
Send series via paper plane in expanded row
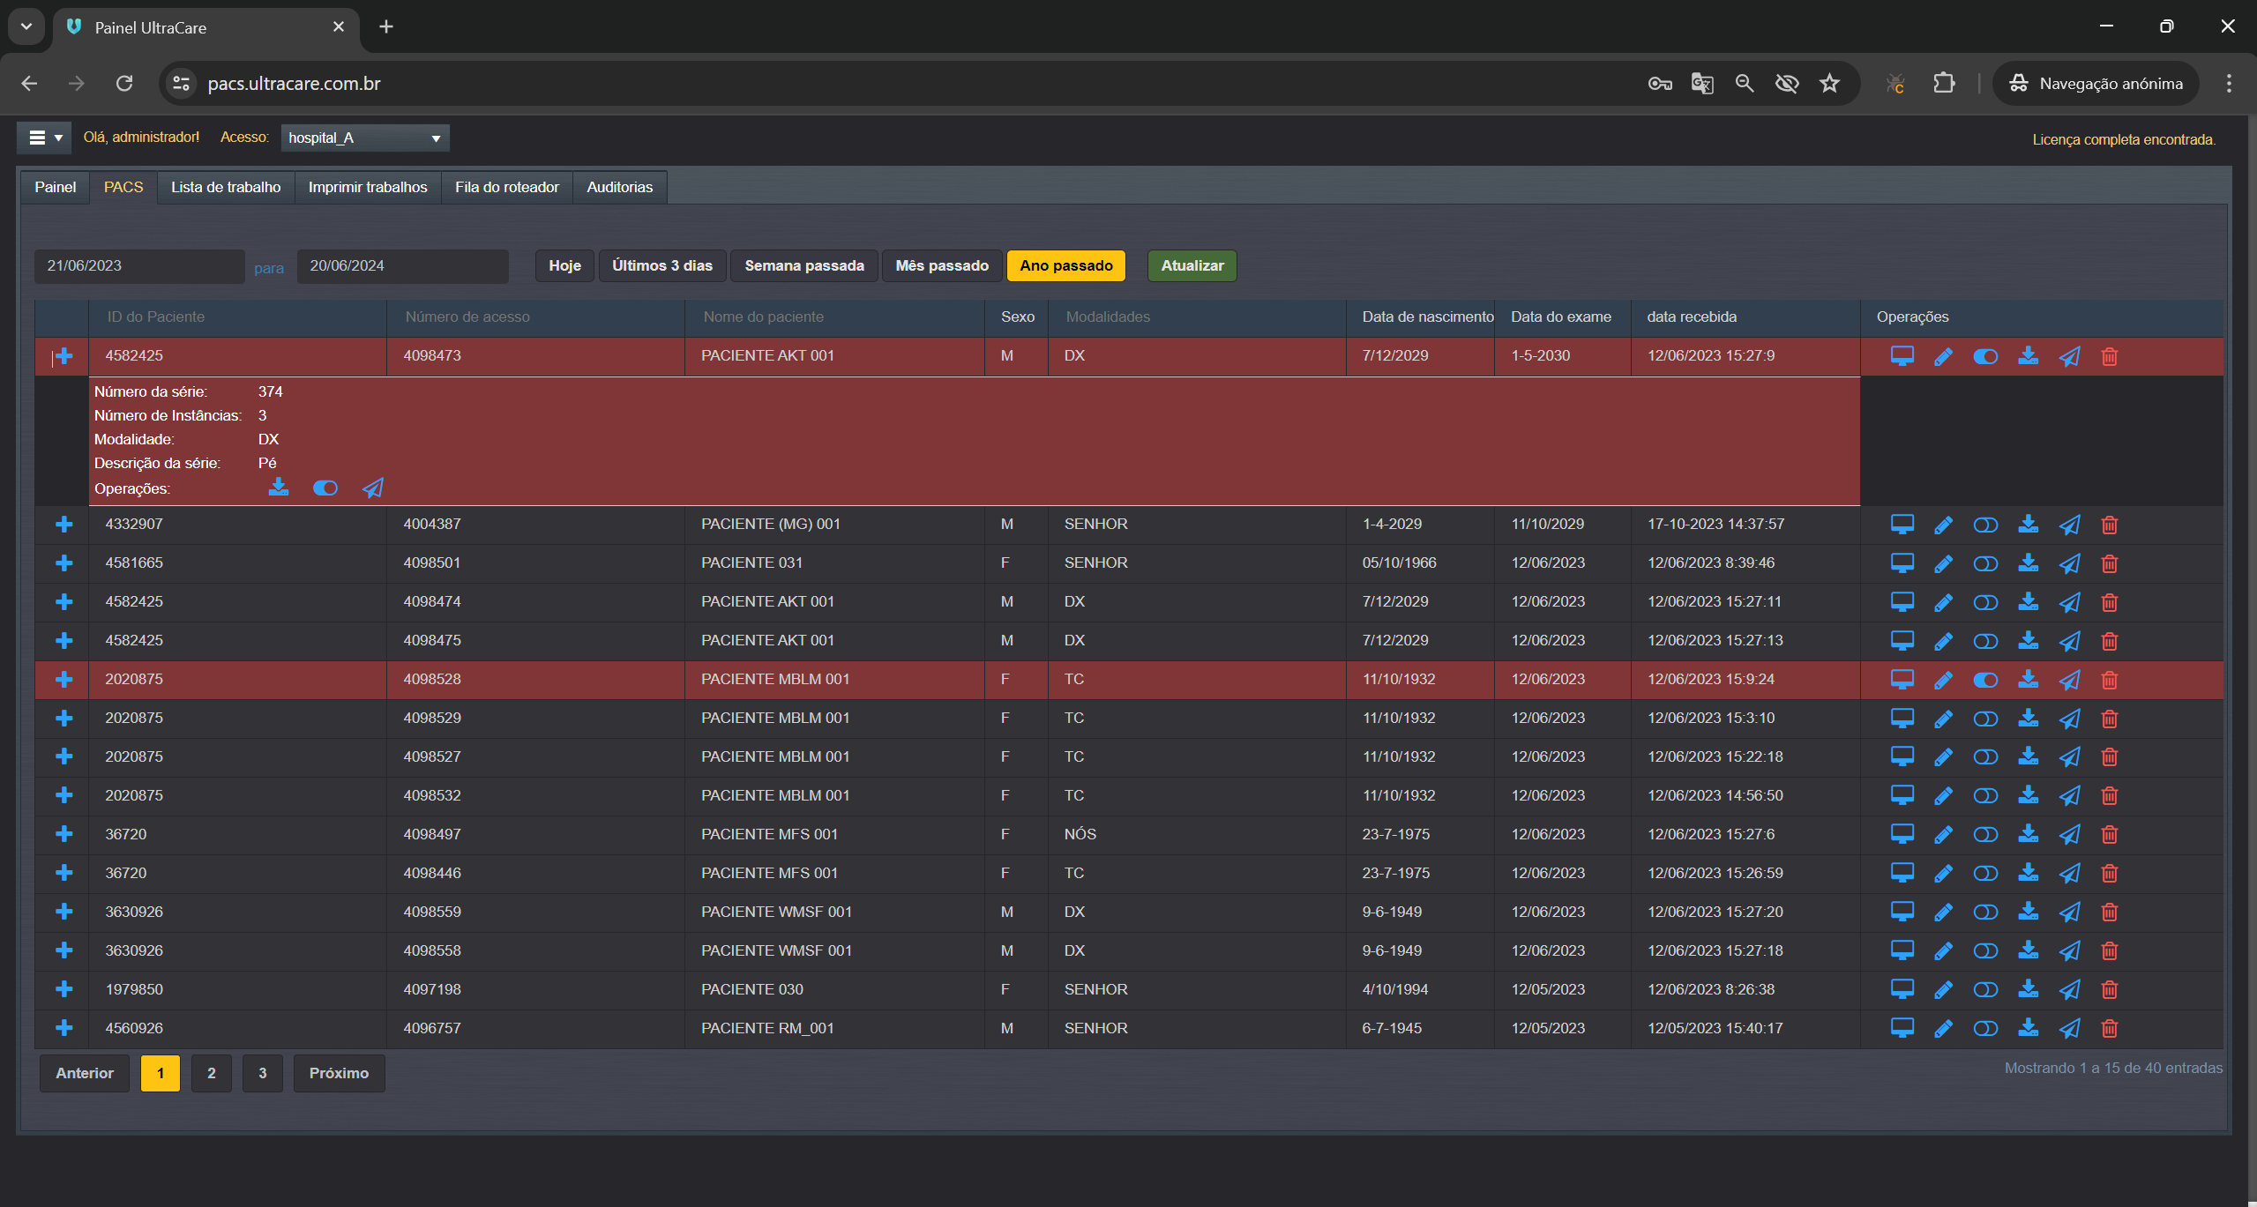click(x=373, y=488)
